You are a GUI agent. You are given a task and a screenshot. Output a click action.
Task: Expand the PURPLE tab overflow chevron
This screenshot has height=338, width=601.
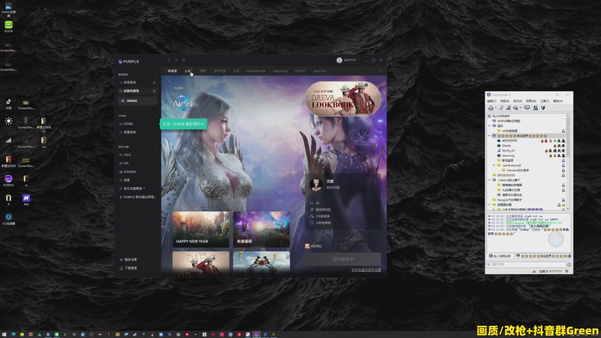381,71
